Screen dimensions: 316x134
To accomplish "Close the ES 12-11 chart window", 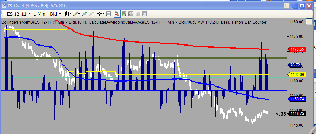I will coord(309,6).
